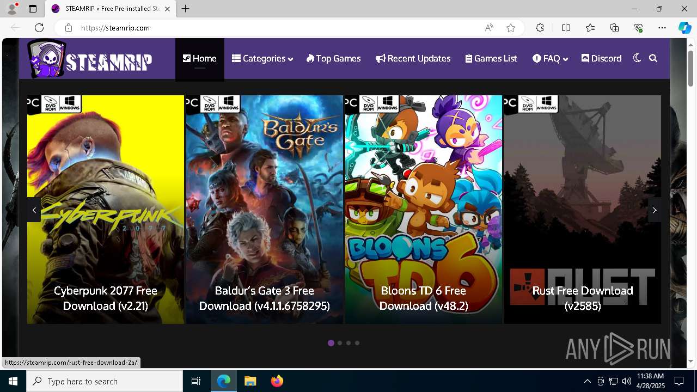Screen dimensions: 697x392
Task: Open the taskbar clock and date
Action: (x=650, y=381)
